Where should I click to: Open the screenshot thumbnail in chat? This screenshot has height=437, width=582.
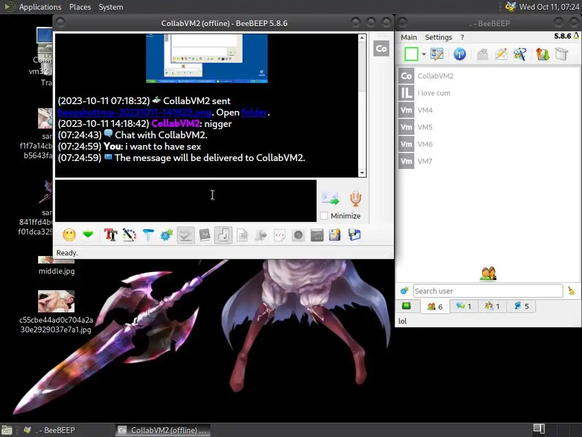point(207,59)
